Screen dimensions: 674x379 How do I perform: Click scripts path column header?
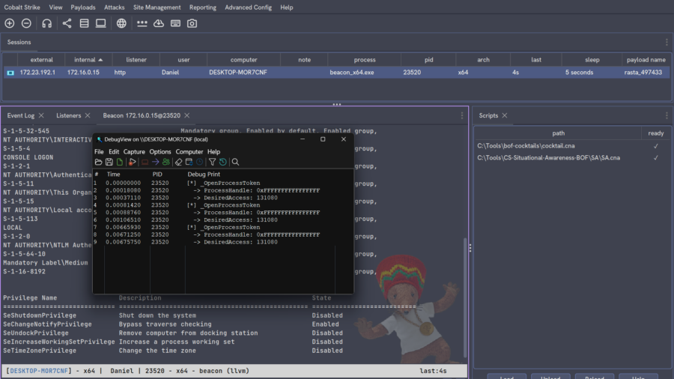pos(558,133)
